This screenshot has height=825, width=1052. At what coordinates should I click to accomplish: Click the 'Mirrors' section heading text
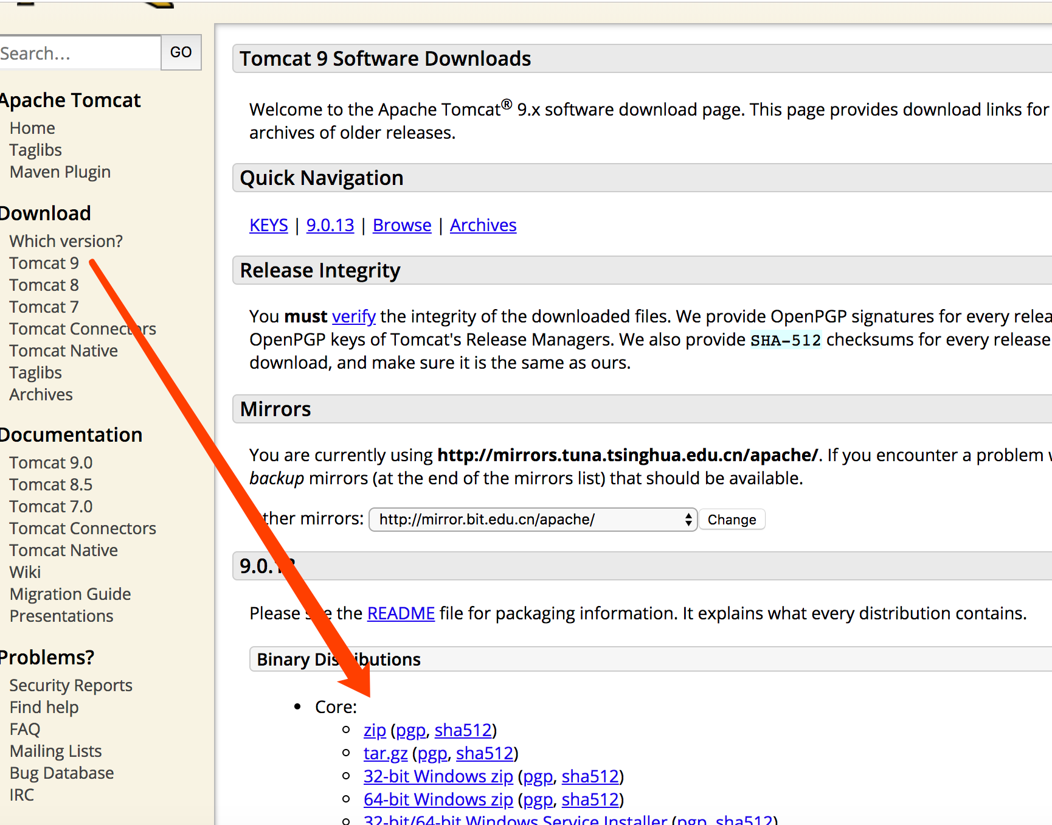pos(275,409)
